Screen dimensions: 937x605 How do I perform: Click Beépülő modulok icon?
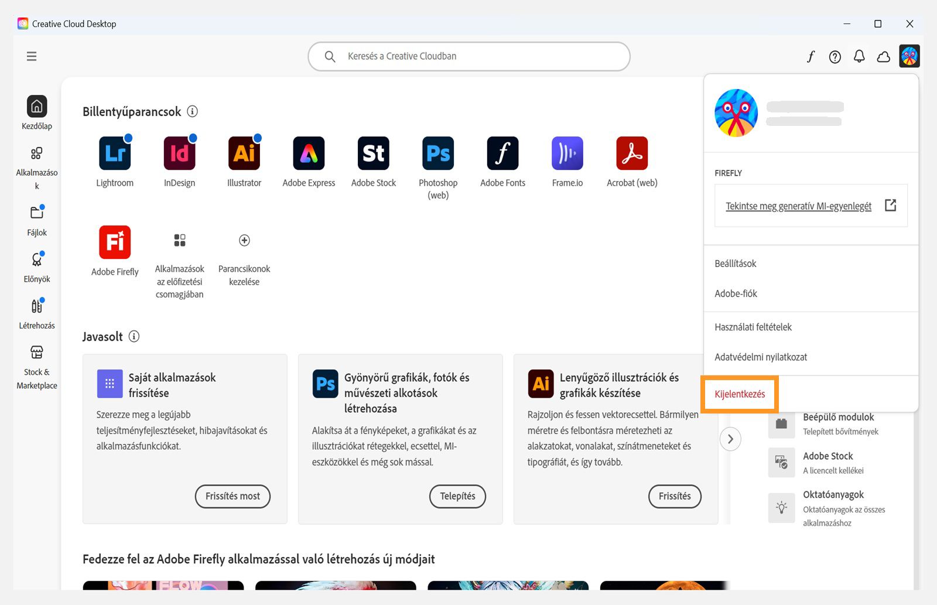[781, 424]
